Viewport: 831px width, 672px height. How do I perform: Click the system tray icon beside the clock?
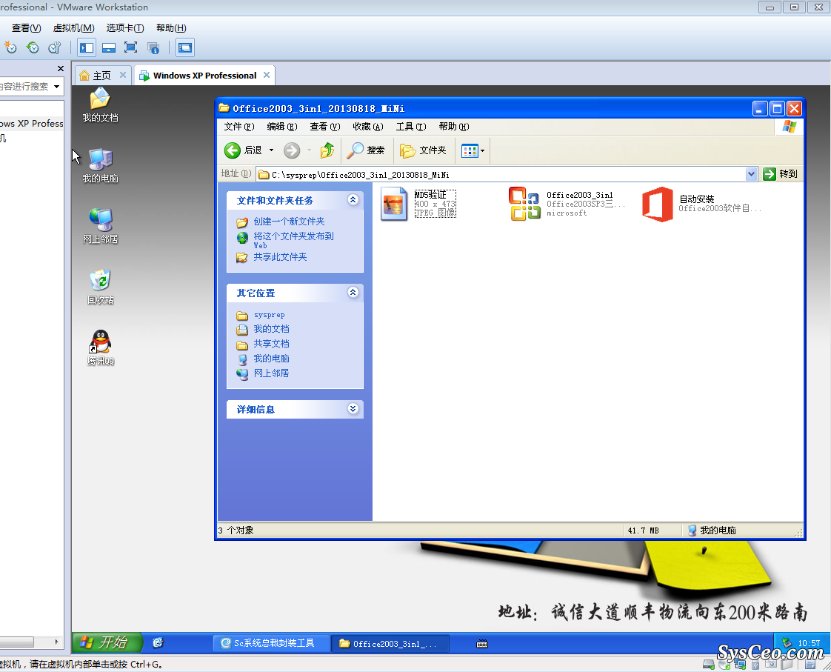787,643
